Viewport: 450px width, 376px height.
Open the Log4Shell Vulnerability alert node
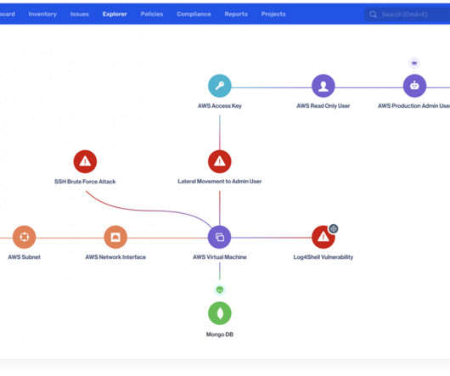(x=323, y=237)
